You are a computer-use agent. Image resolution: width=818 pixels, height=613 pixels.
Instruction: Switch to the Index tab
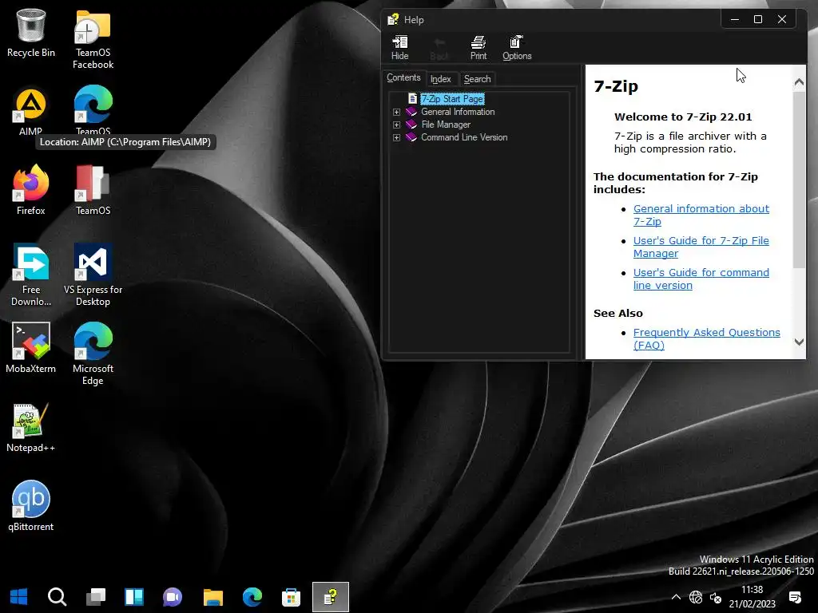440,79
